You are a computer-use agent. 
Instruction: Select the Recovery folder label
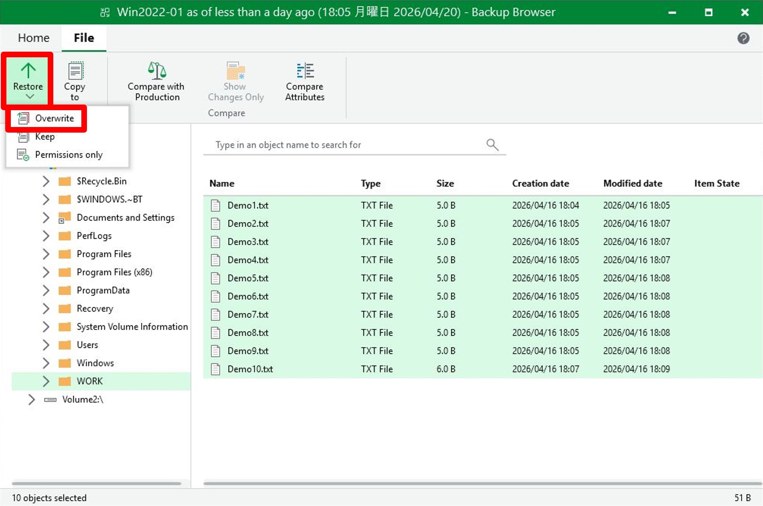(95, 308)
